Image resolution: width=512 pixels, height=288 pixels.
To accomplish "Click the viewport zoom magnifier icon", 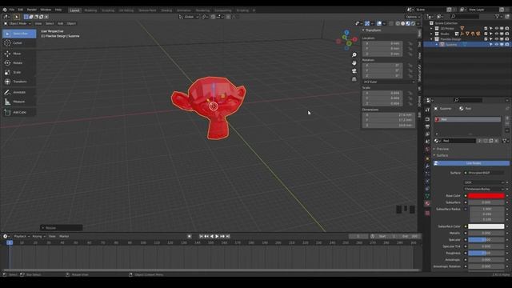I will point(354,55).
